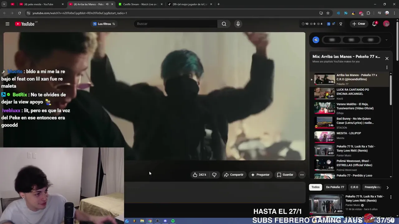Image resolution: width=399 pixels, height=224 pixels.
Task: Click the Preguntar button
Action: coord(260,175)
